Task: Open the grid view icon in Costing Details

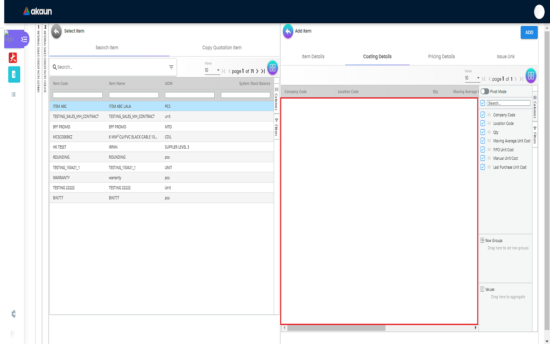Action: 531,76
